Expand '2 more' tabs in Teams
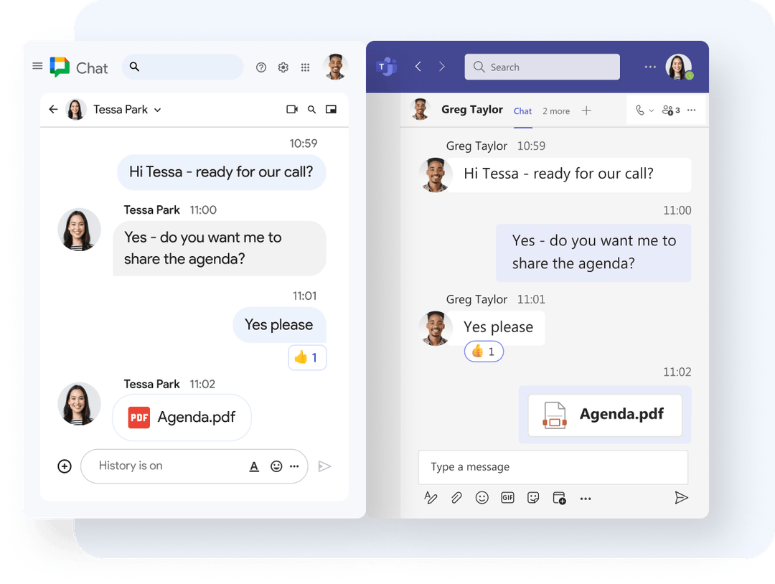 click(556, 112)
